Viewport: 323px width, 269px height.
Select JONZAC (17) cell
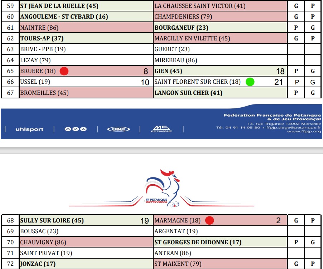click(x=86, y=264)
